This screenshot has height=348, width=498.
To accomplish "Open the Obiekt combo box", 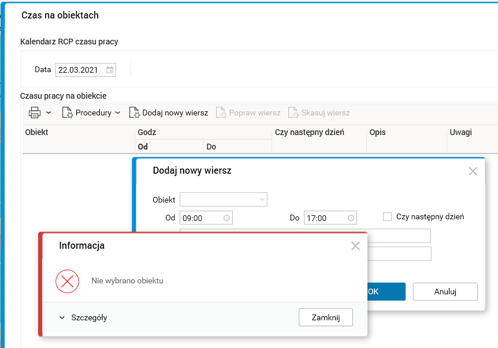I will point(224,200).
